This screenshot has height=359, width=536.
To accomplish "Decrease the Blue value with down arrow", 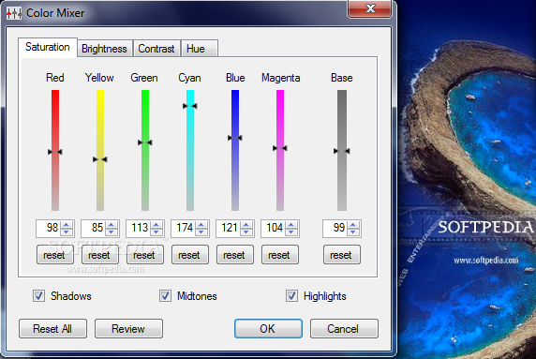I will (x=246, y=232).
